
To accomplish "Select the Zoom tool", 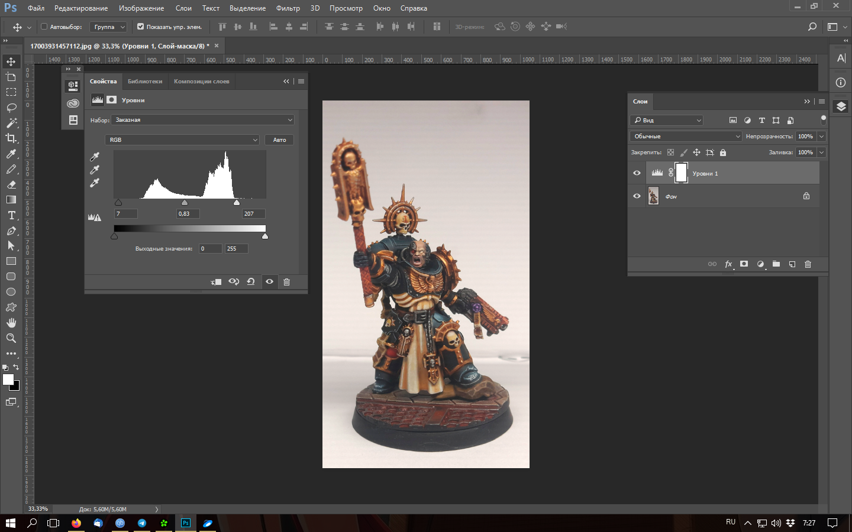I will pos(11,338).
